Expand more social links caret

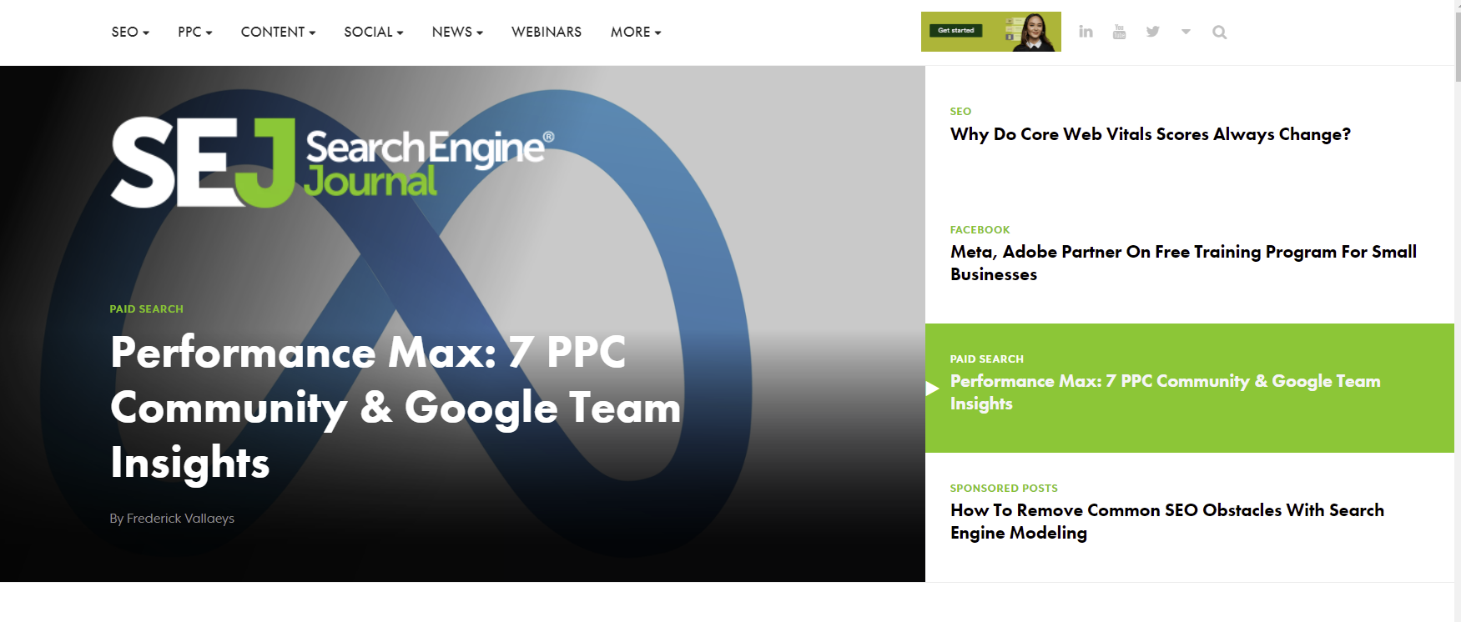click(x=1186, y=32)
